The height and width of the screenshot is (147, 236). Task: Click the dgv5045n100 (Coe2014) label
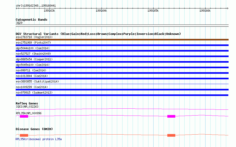[33, 65]
